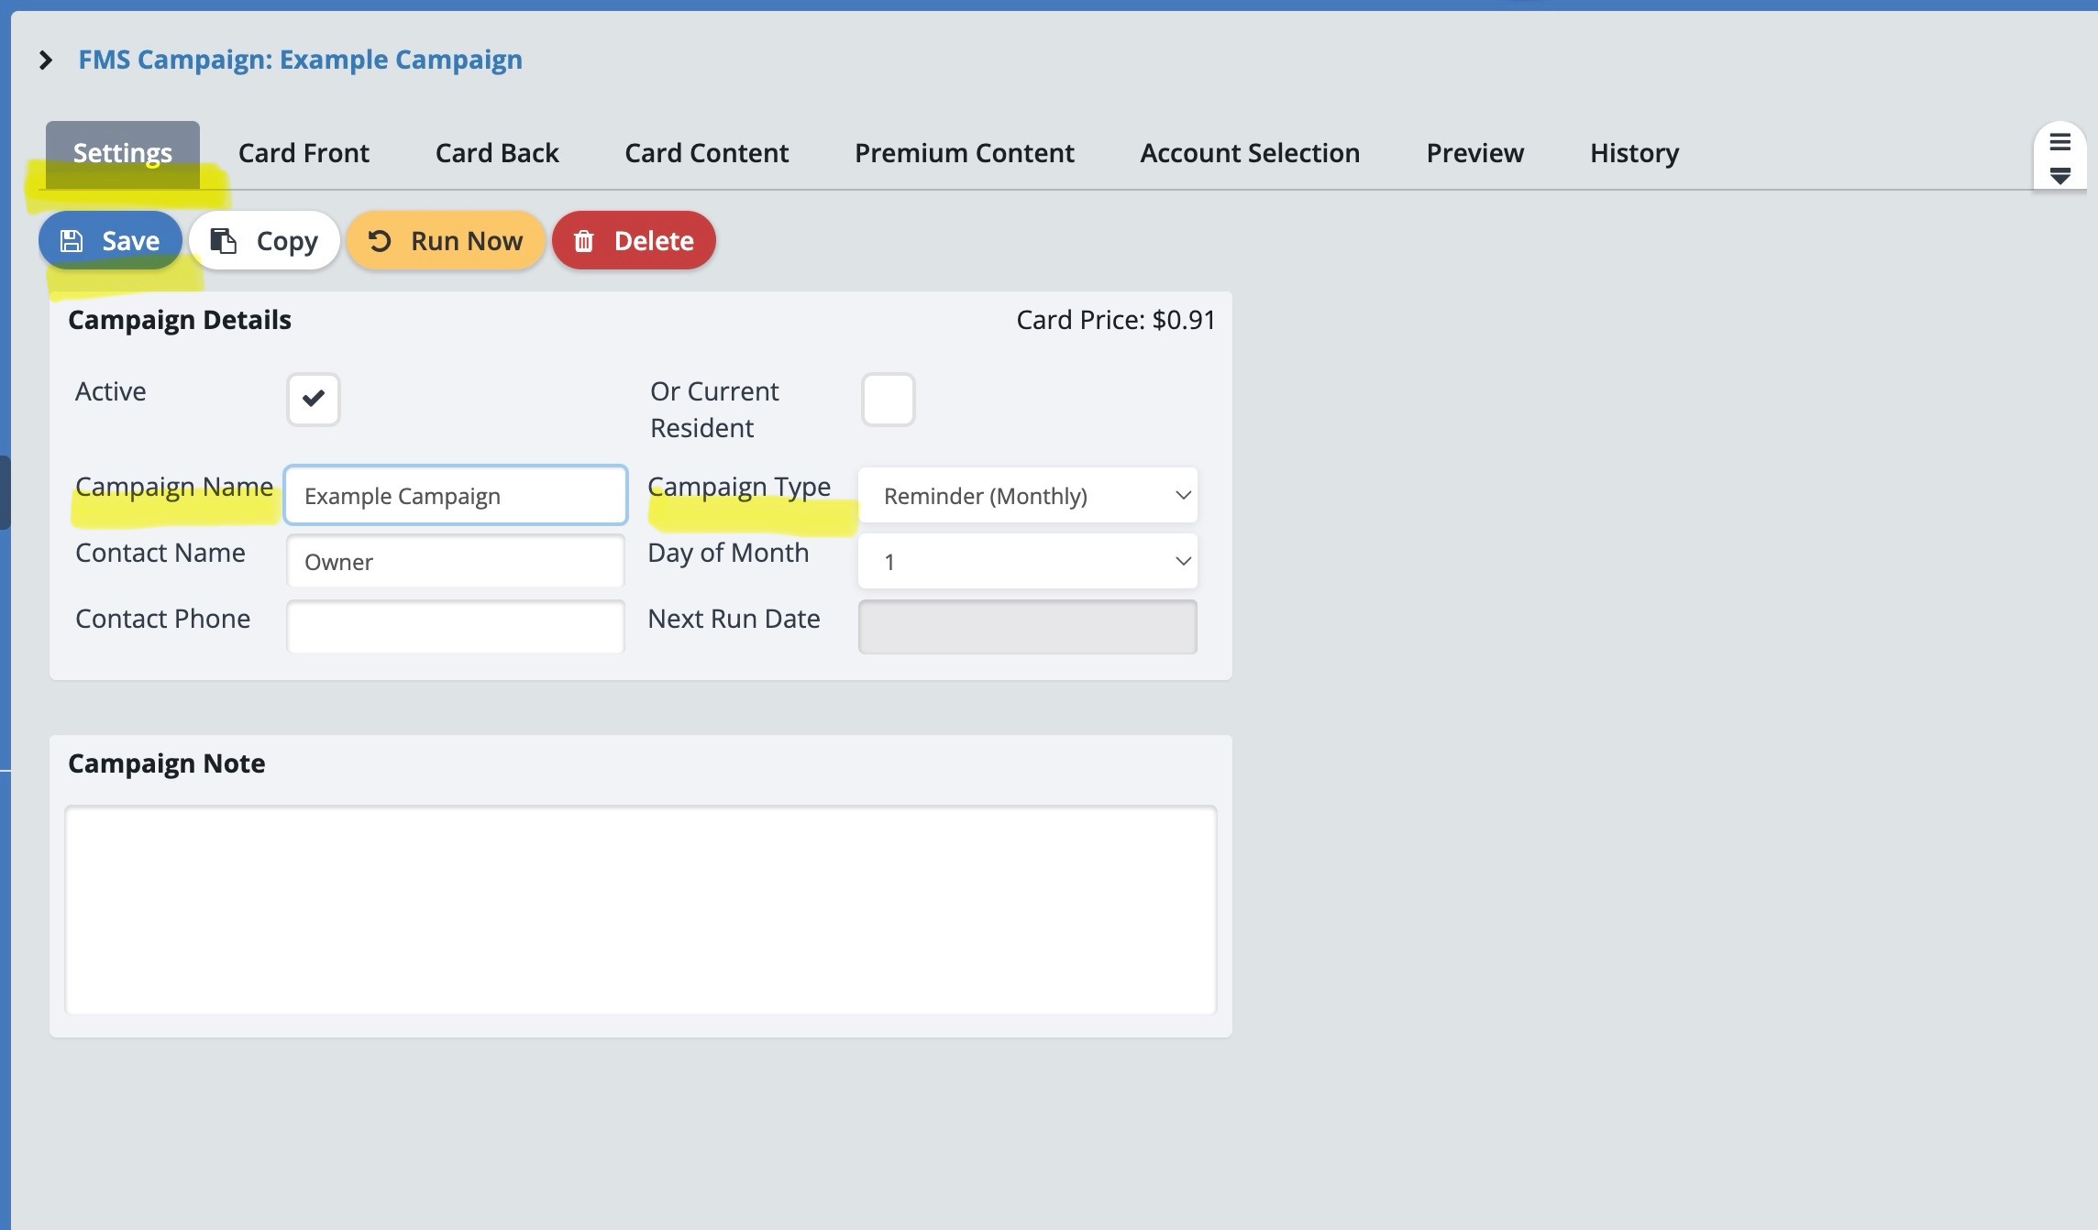Click into the Campaign Name field
Image resolution: width=2098 pixels, height=1230 pixels.
[x=456, y=496]
